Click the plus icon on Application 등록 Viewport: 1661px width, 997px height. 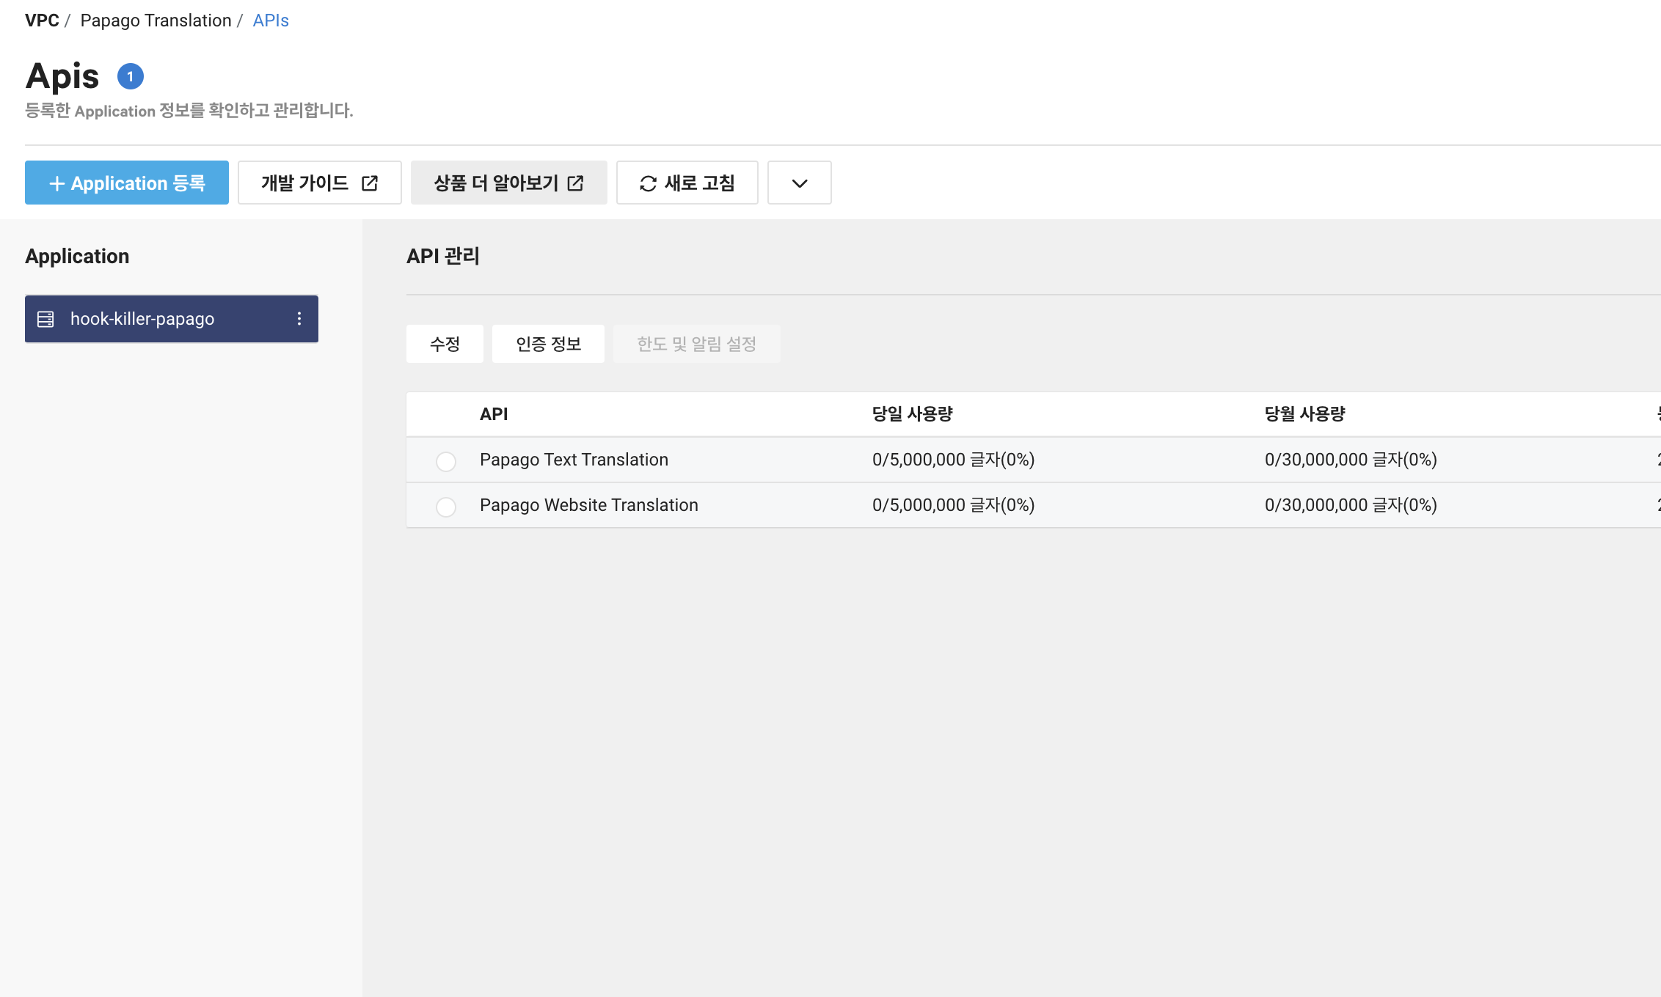coord(56,183)
